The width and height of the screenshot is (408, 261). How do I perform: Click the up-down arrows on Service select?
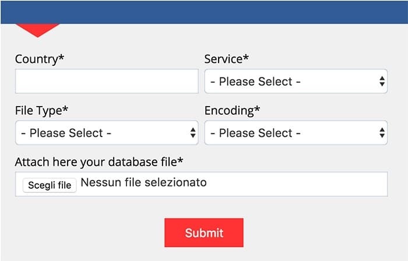point(382,82)
